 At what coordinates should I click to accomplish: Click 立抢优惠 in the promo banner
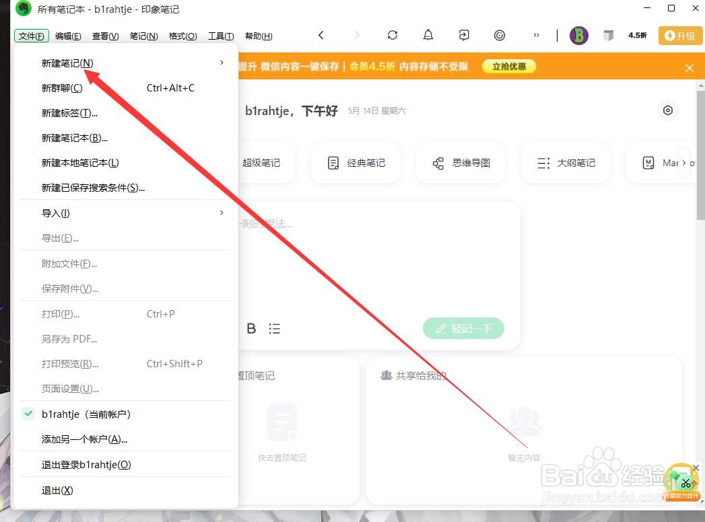tap(509, 67)
